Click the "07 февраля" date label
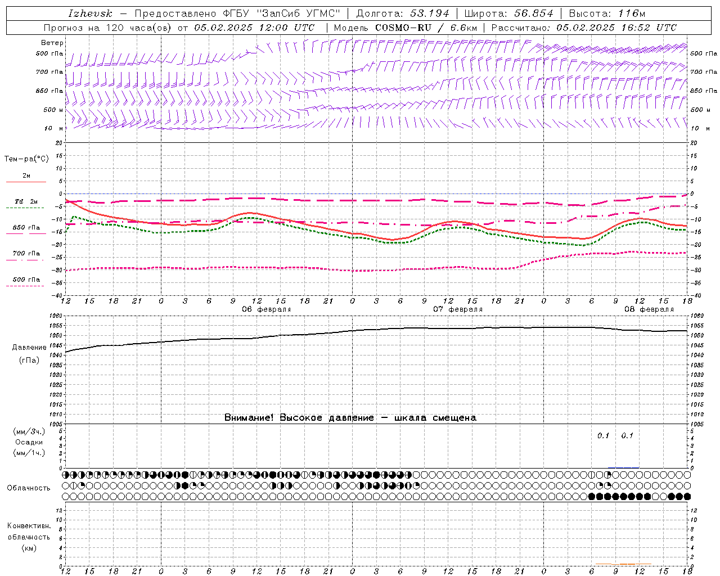This screenshot has height=576, width=720. click(x=458, y=309)
